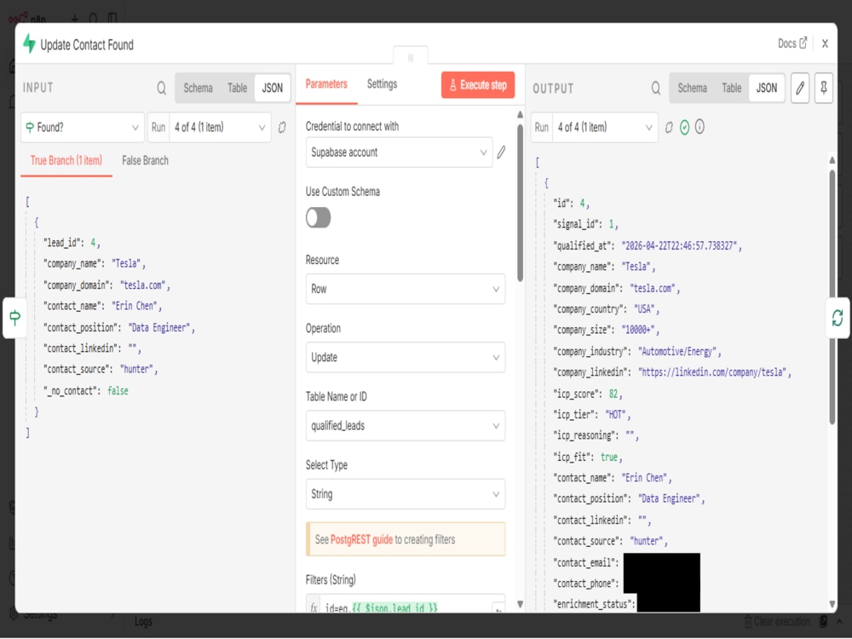The height and width of the screenshot is (639, 852).
Task: Click "Tesla" company_name value in input
Action: tap(126, 264)
